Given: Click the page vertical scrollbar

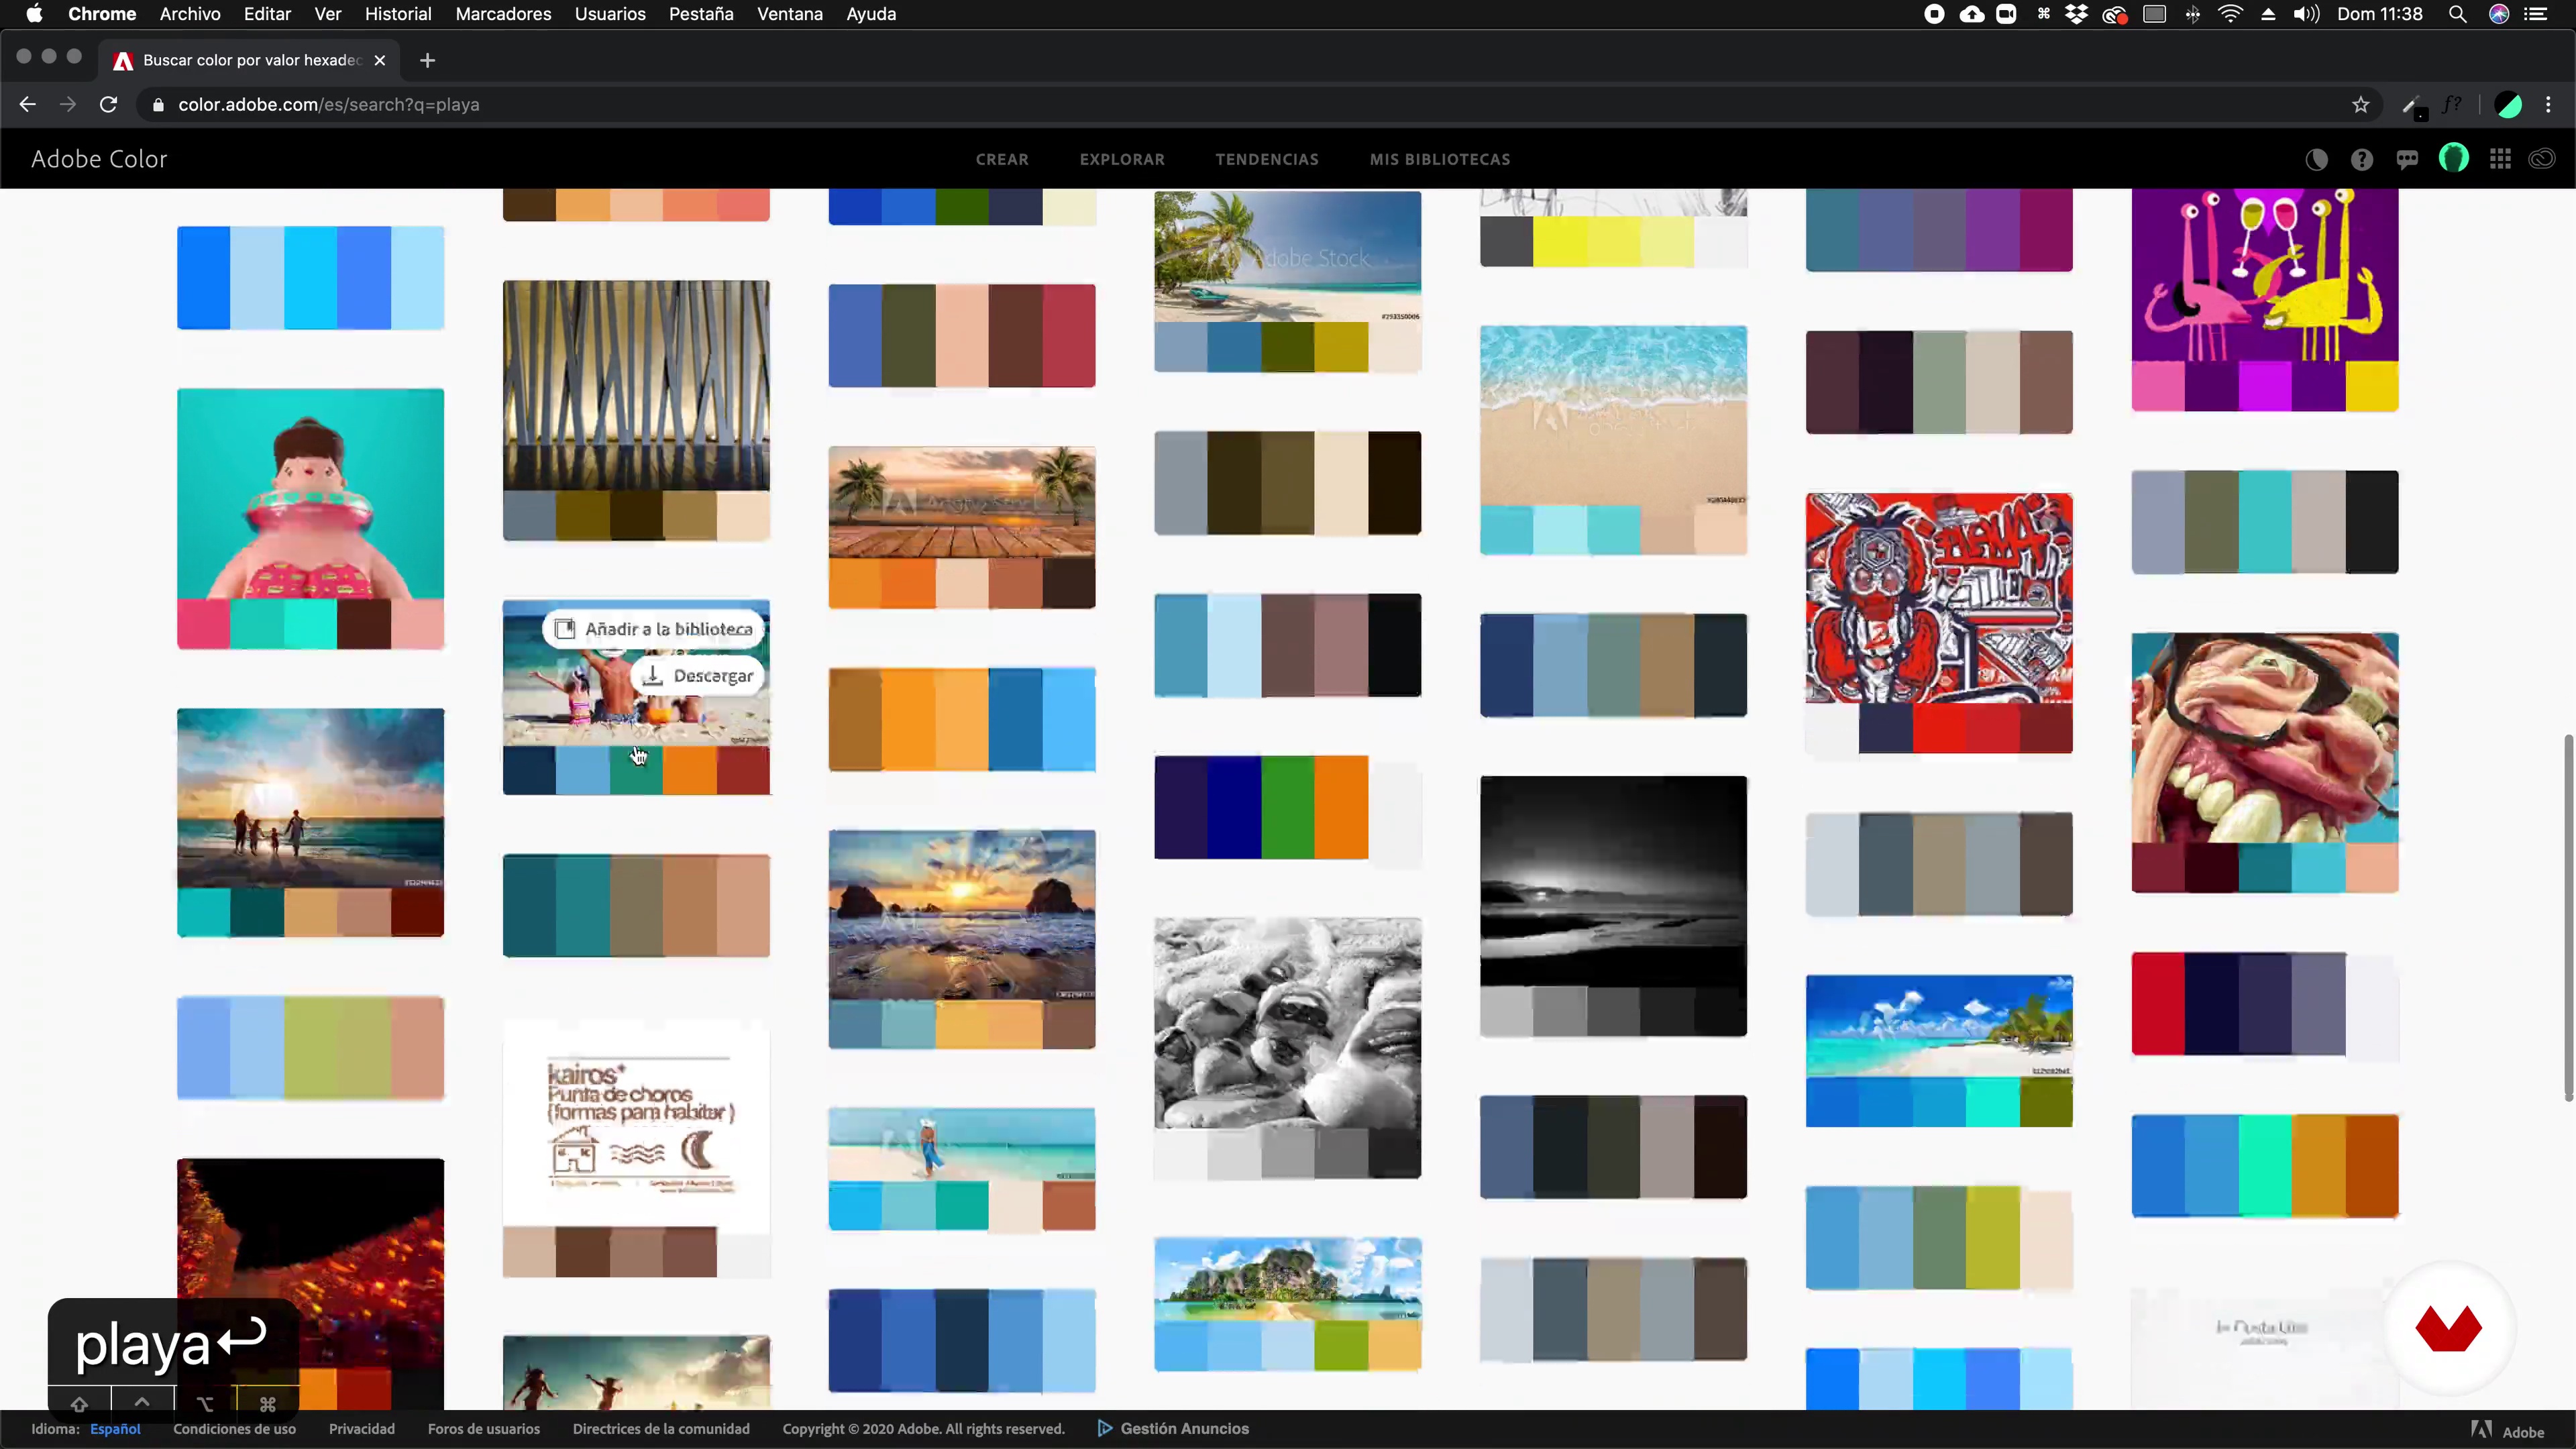Looking at the screenshot, I should click(2568, 918).
